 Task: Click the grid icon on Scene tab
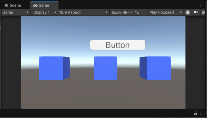click(x=6, y=5)
